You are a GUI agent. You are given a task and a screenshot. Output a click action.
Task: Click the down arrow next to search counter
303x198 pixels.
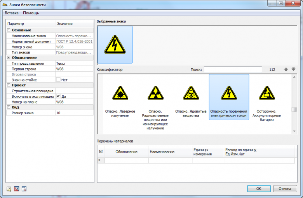click(293, 69)
